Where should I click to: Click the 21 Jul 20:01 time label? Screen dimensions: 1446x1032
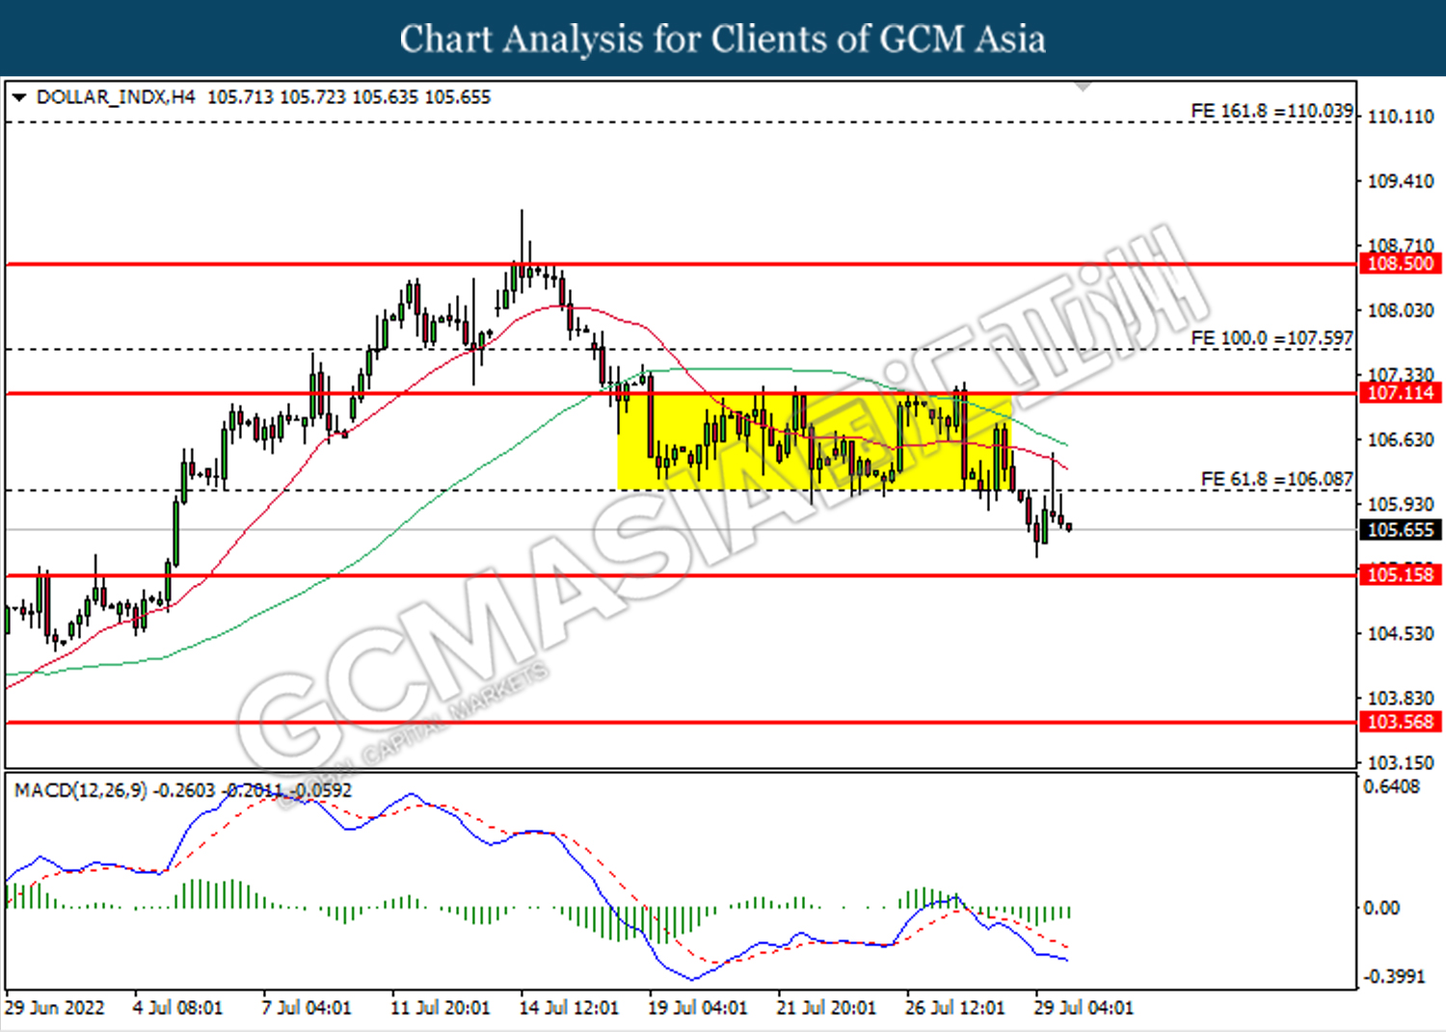pos(826,1008)
